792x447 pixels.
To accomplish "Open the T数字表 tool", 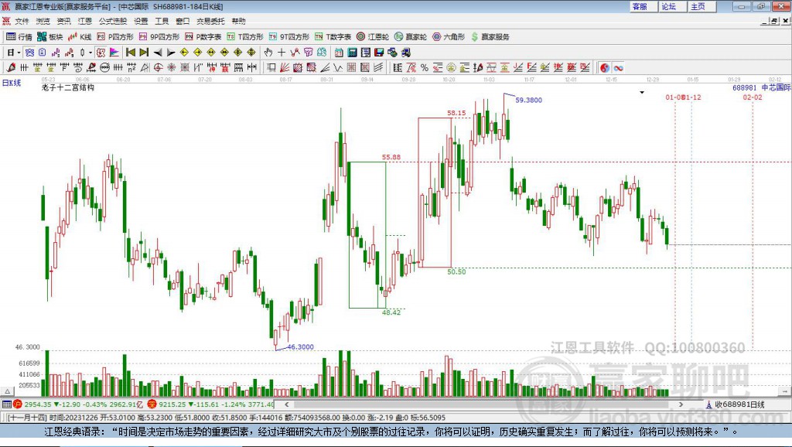I will click(333, 37).
